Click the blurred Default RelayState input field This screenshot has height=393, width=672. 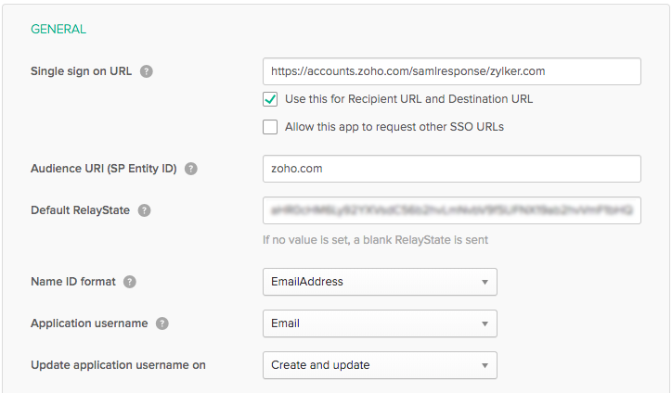tap(452, 210)
